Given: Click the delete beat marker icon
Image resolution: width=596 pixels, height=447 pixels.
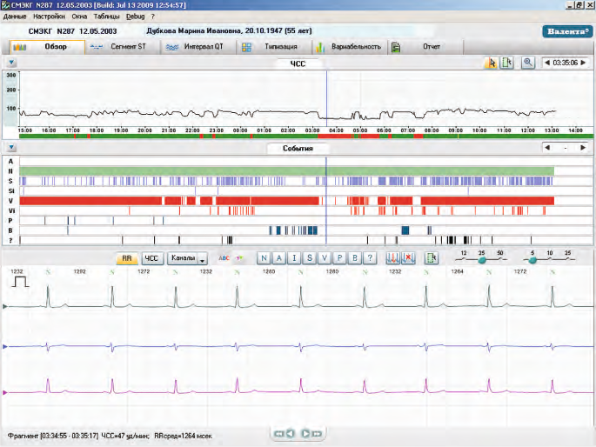Looking at the screenshot, I should click(408, 258).
